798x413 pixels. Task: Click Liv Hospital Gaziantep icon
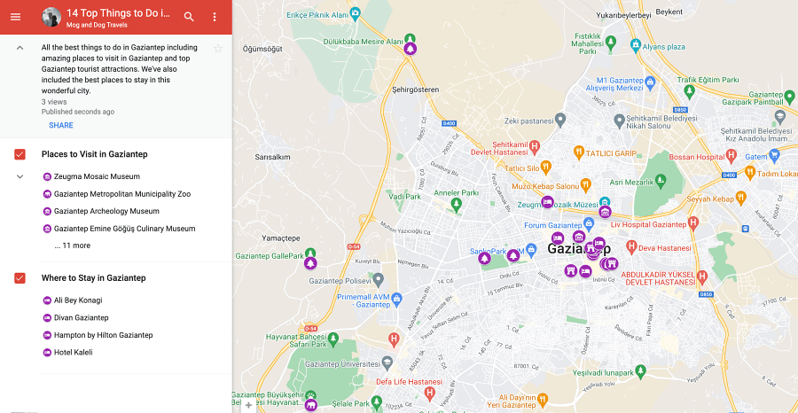(692, 222)
